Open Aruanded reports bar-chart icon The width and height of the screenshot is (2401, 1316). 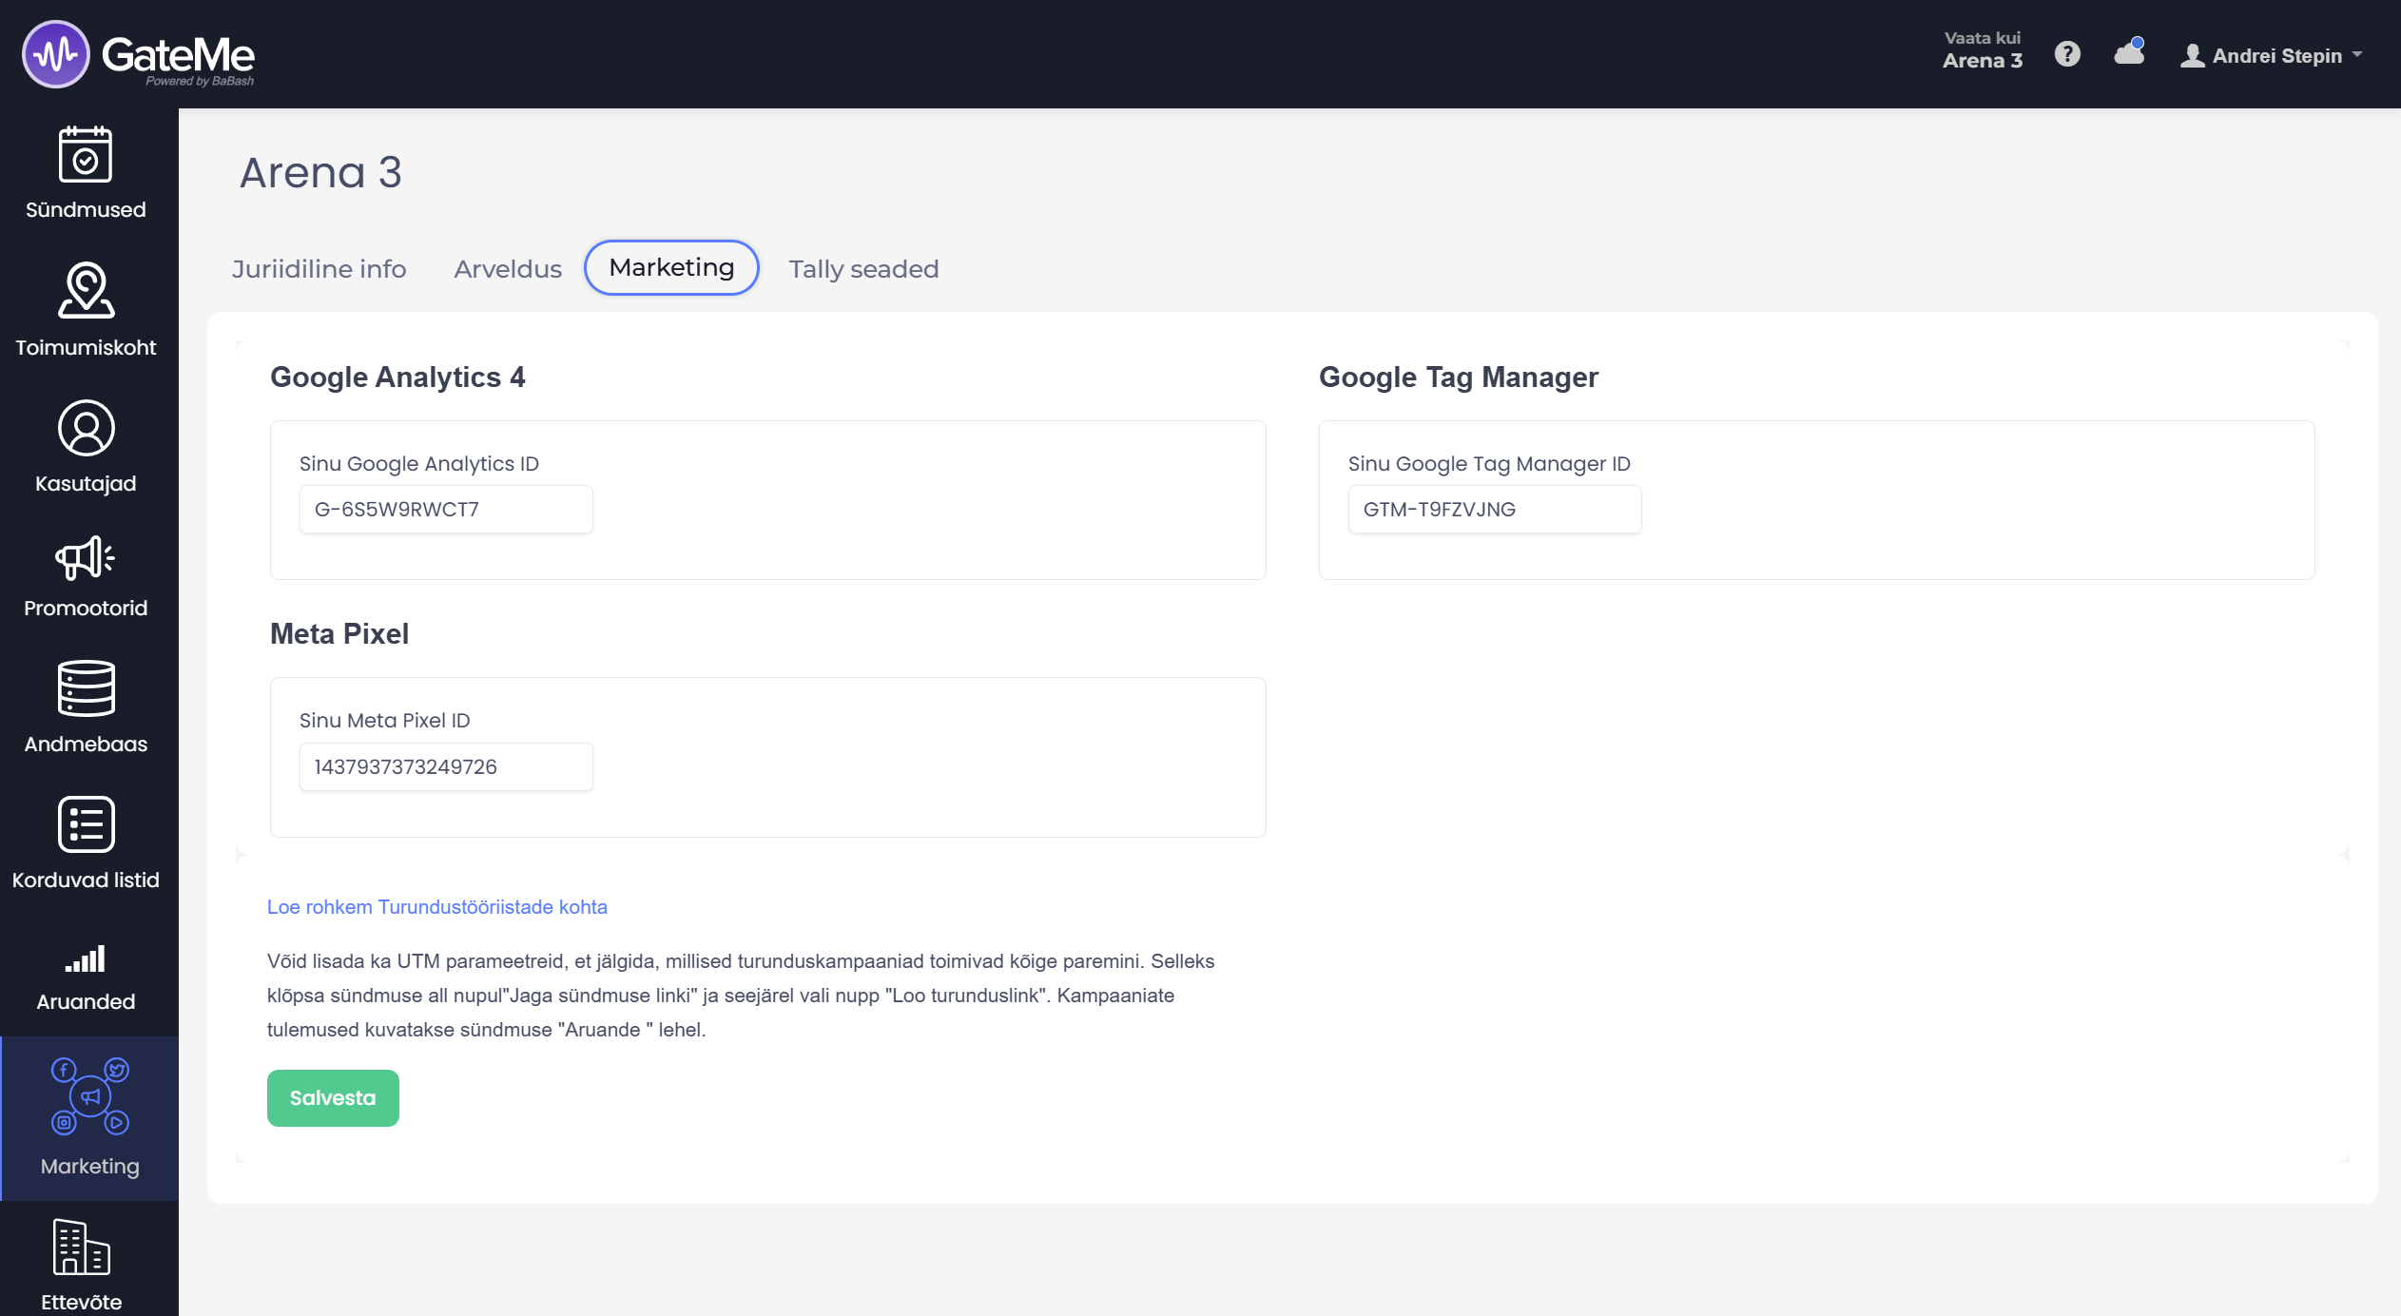click(x=86, y=958)
